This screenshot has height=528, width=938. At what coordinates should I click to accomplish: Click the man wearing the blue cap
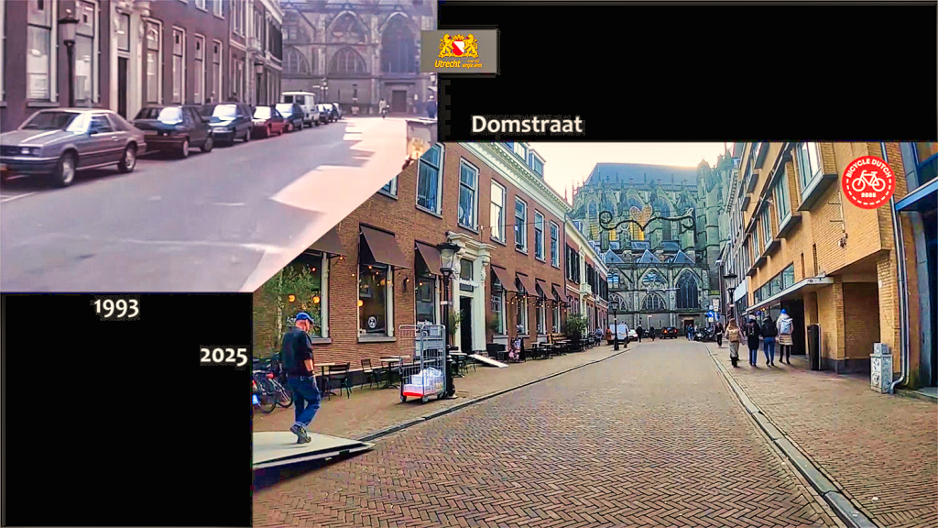click(299, 374)
